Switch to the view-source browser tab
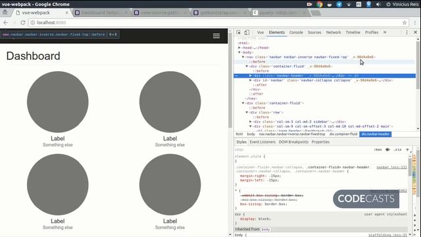Image resolution: width=421 pixels, height=237 pixels. [160, 13]
